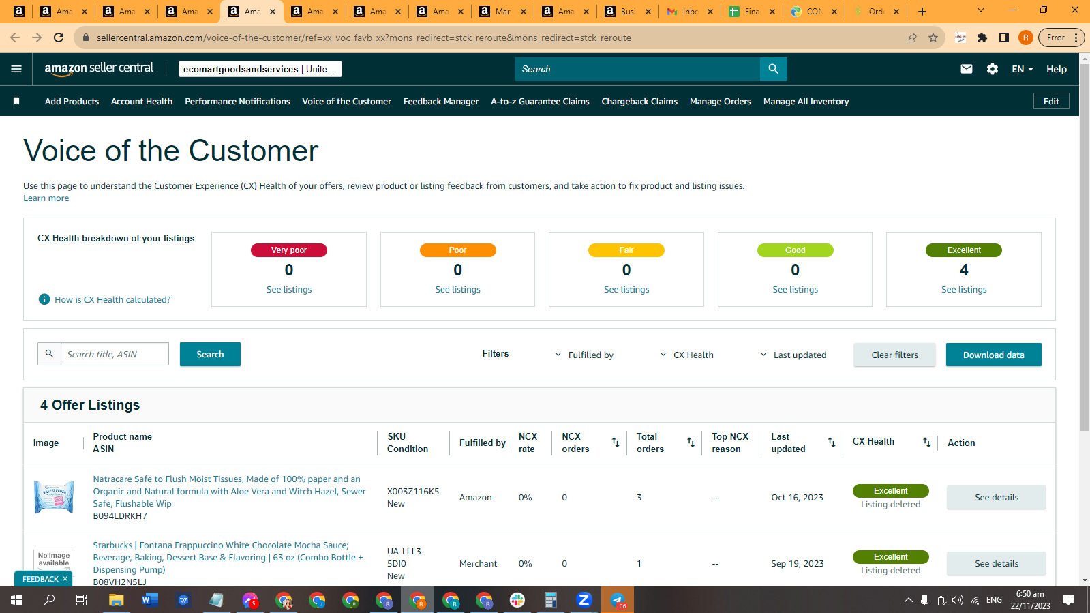Open the Chrome side panel
The height and width of the screenshot is (613, 1090).
pyautogui.click(x=1004, y=38)
